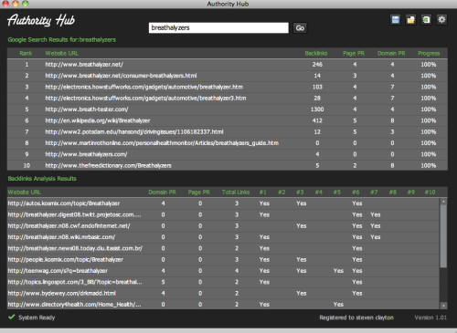The width and height of the screenshot is (457, 333).
Task: Click the #5 Yes cell in the directory4health row
Action: click(338, 305)
